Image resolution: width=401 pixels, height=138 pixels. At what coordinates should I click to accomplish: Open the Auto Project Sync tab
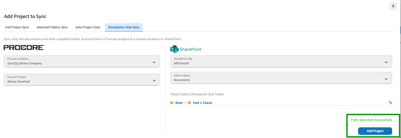pos(88,27)
